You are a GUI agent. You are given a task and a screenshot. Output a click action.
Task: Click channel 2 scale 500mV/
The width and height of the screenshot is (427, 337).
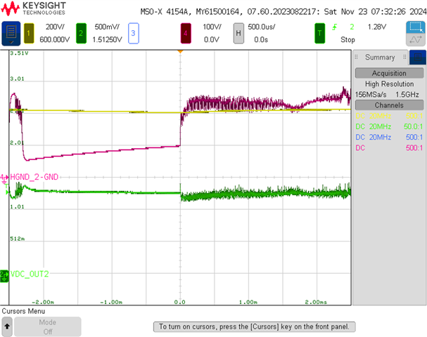pyautogui.click(x=107, y=27)
